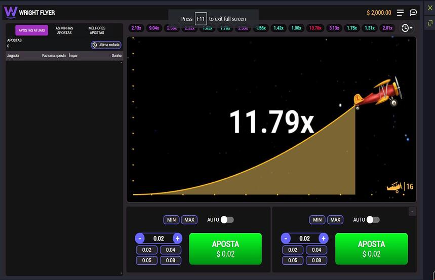Select the 3.13x round history chip
This screenshot has width=435, height=280.
coord(334,28)
